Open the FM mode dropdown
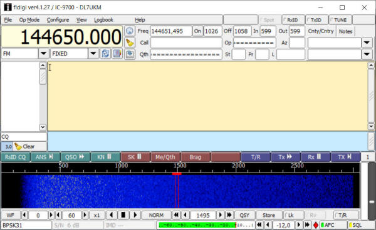Viewport: 376px width, 230px height. 43,54
